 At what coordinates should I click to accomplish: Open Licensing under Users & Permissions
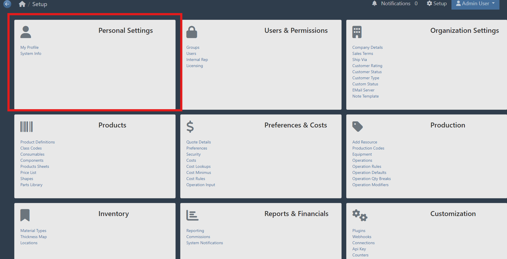194,66
